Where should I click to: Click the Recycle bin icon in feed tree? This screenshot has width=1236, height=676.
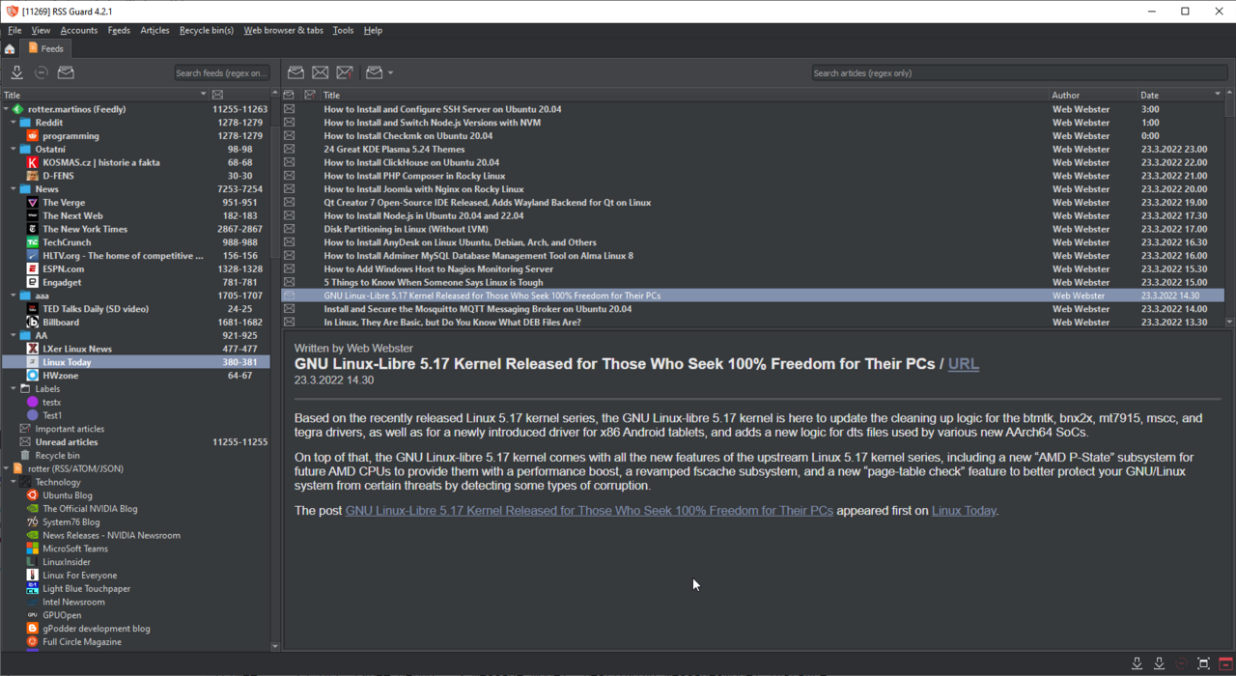[25, 455]
